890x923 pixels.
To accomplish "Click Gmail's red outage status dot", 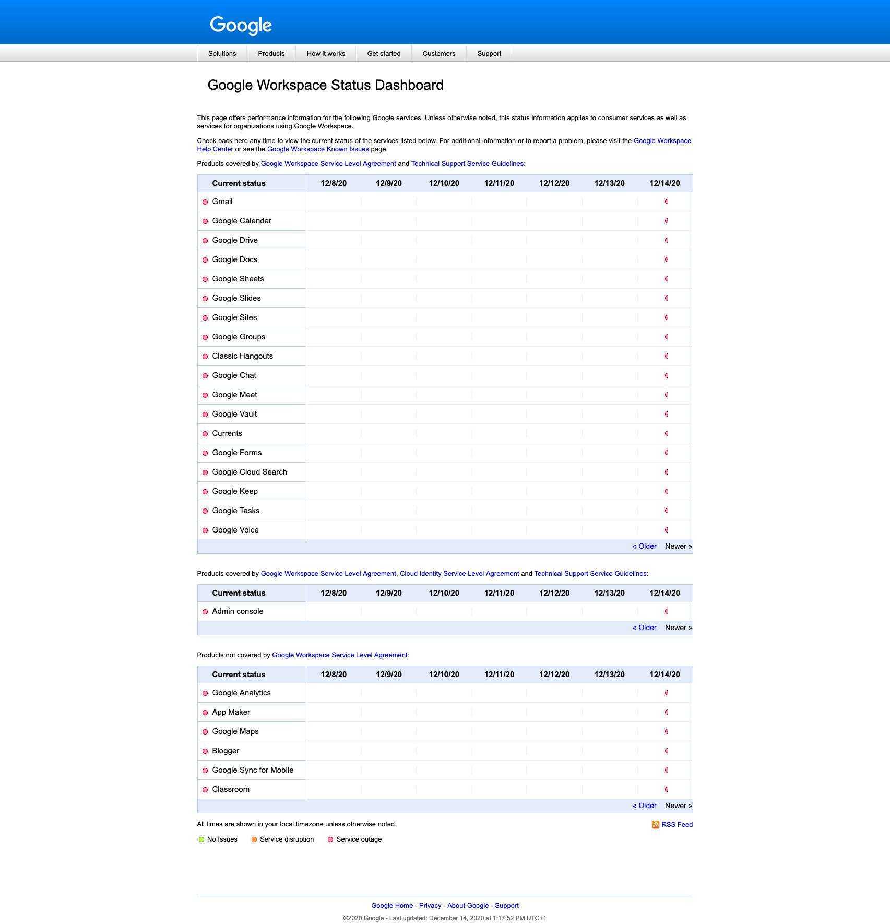I will pyautogui.click(x=205, y=202).
